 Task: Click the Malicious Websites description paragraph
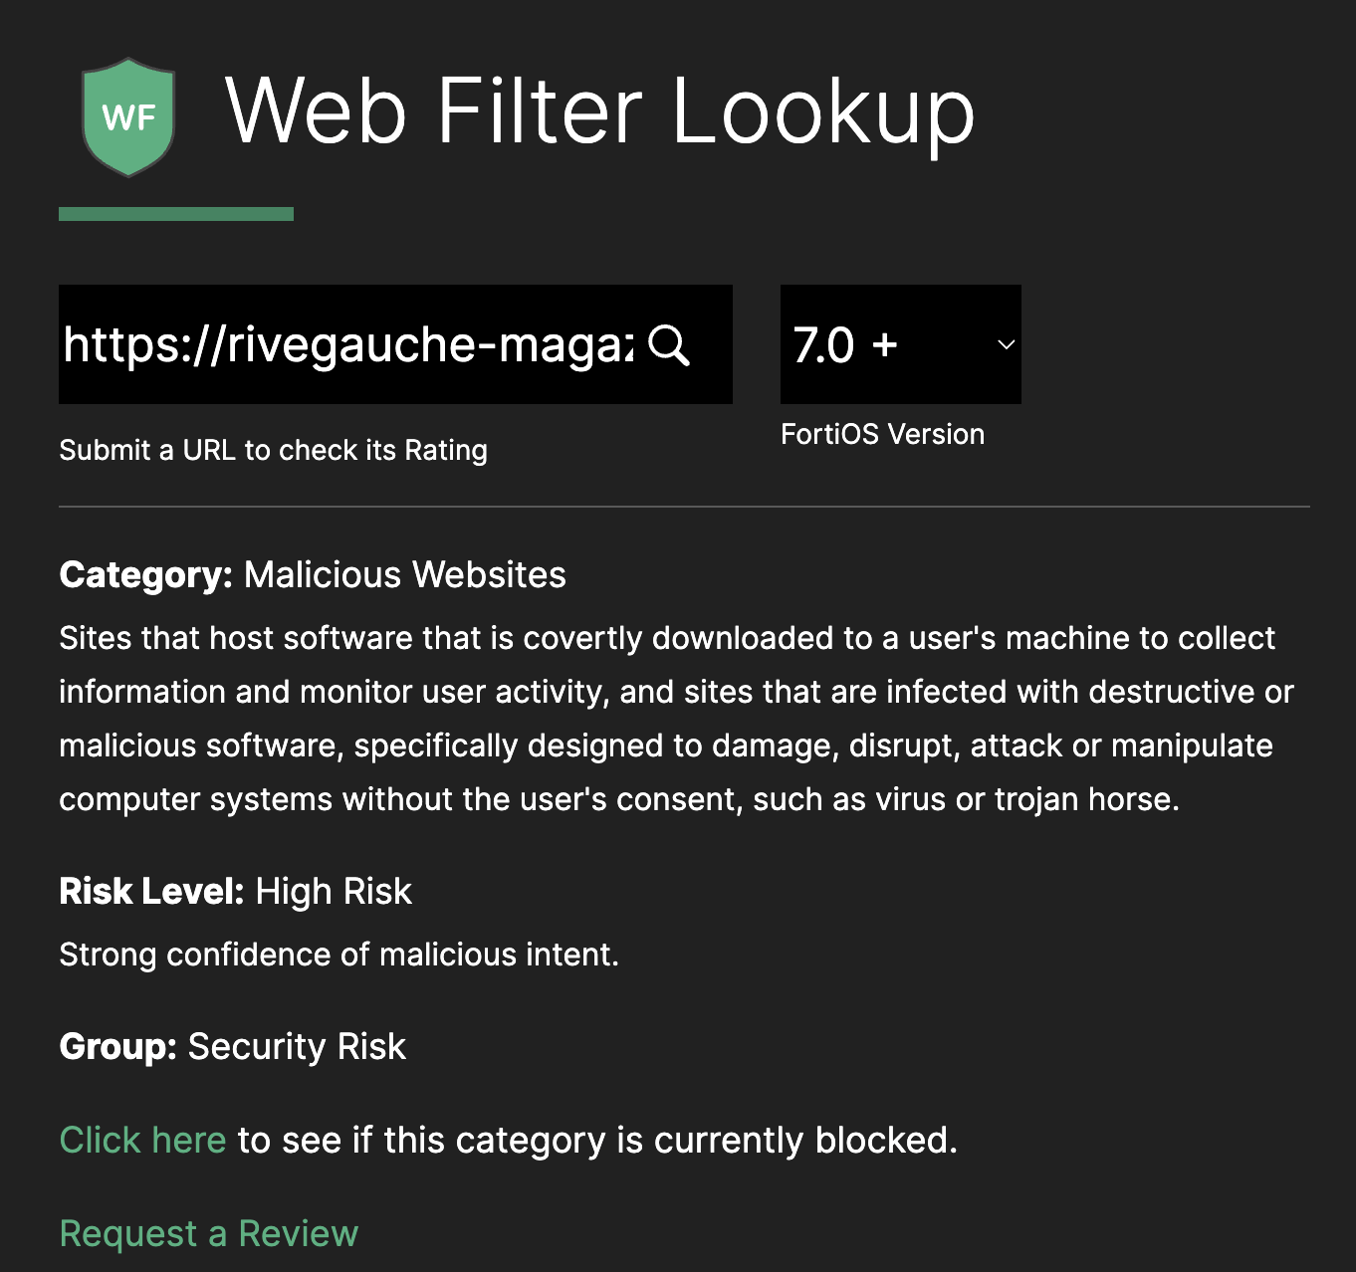pyautogui.click(x=667, y=719)
